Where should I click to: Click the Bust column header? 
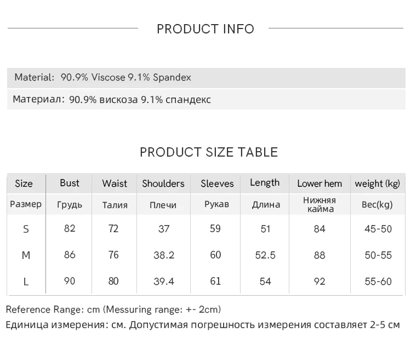click(x=70, y=183)
